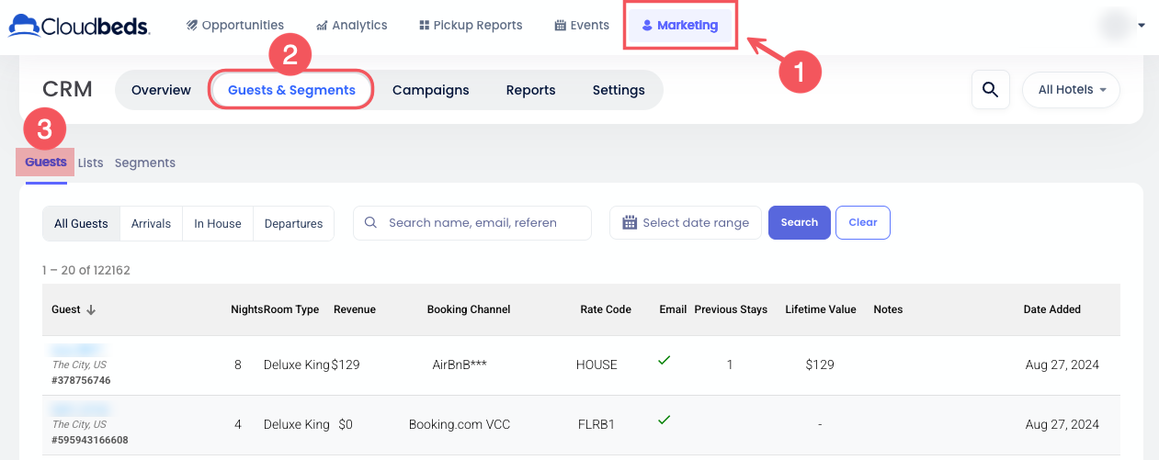
Task: Open the magnifier search icon button
Action: (990, 90)
